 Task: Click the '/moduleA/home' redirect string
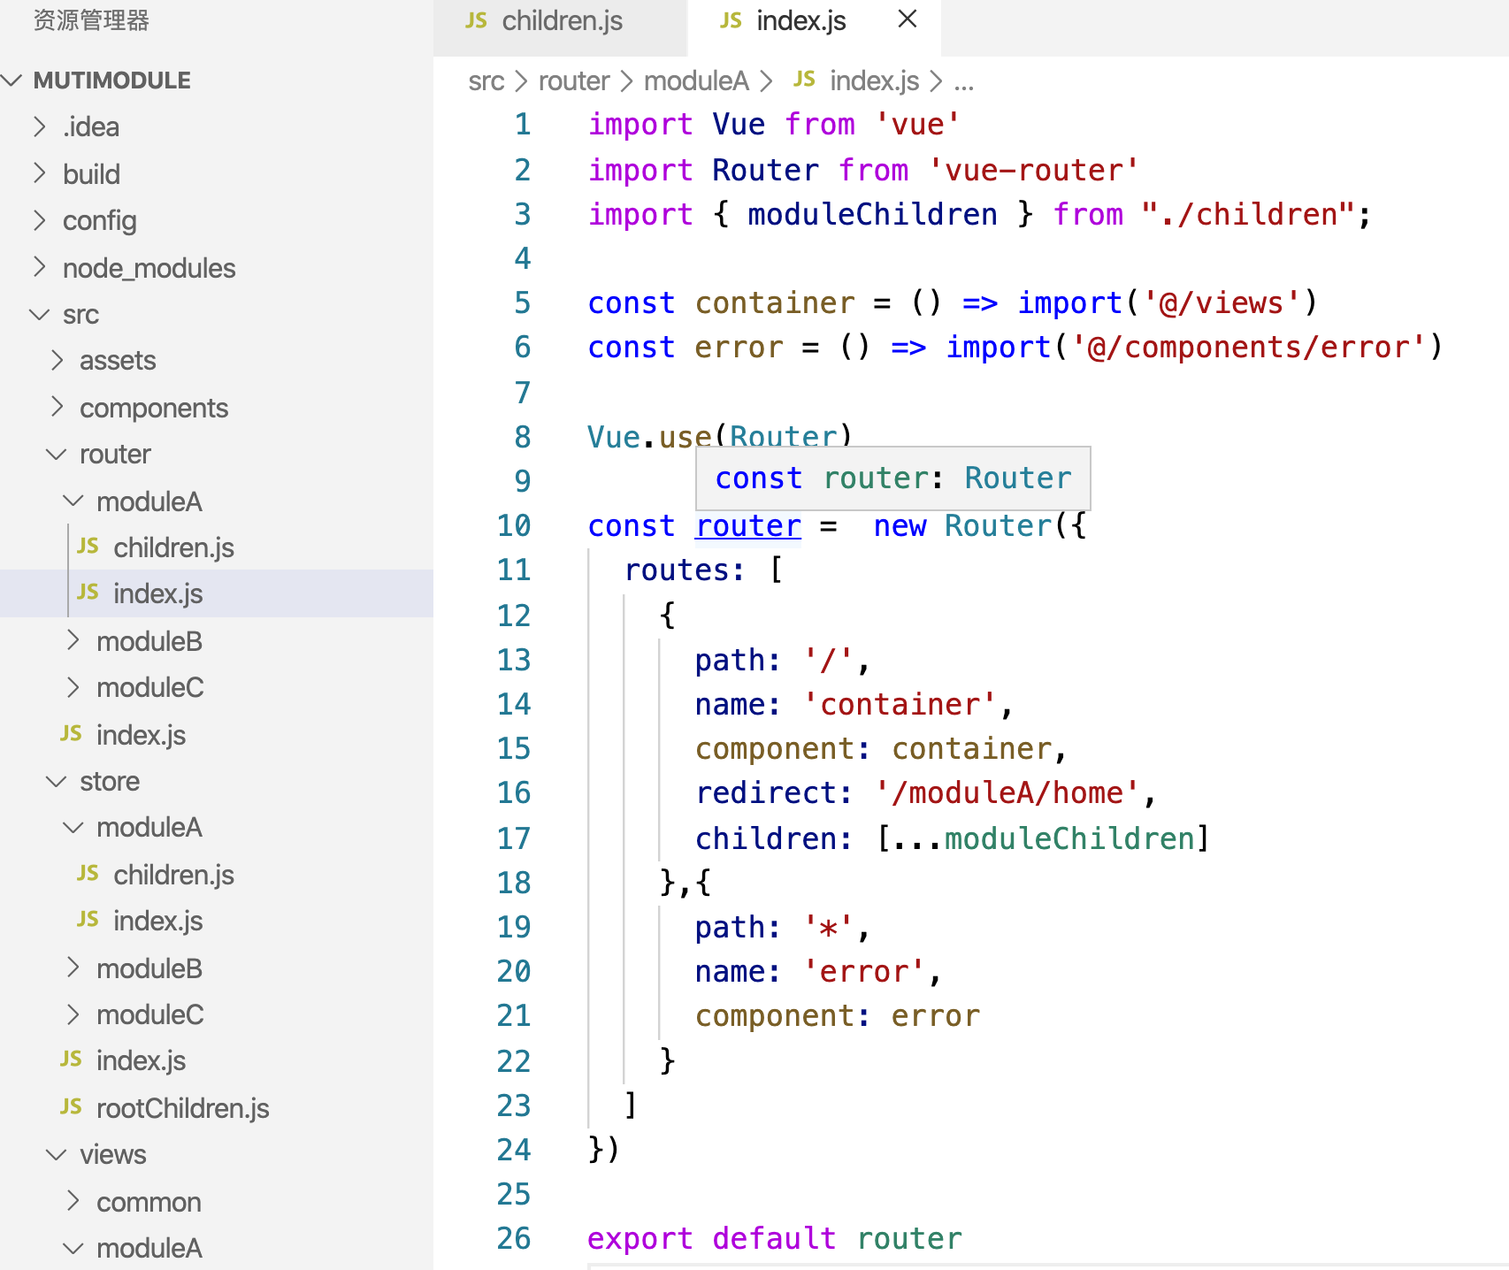pyautogui.click(x=1007, y=792)
